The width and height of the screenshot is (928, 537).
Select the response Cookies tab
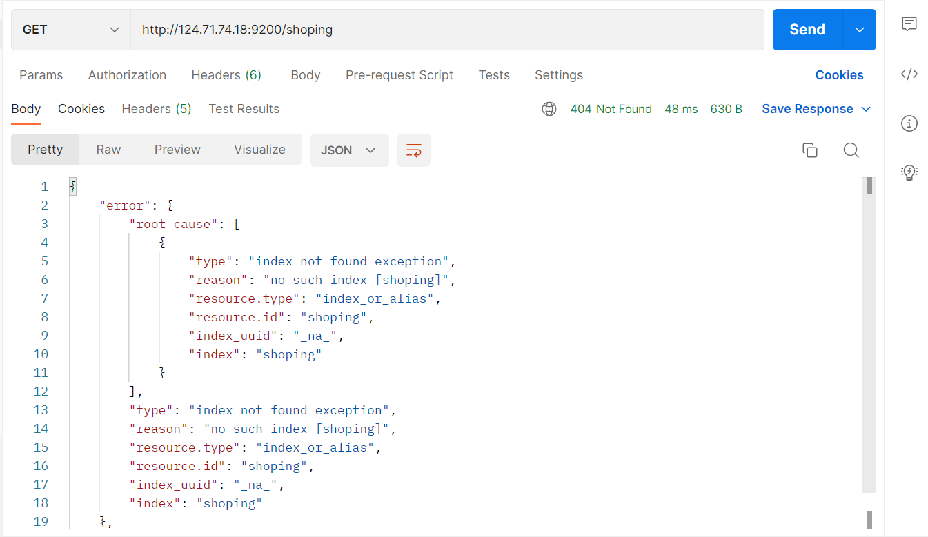(81, 109)
